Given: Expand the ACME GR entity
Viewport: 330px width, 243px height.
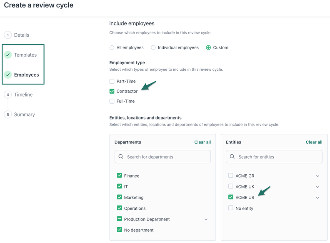Looking at the screenshot, I should click(317, 176).
